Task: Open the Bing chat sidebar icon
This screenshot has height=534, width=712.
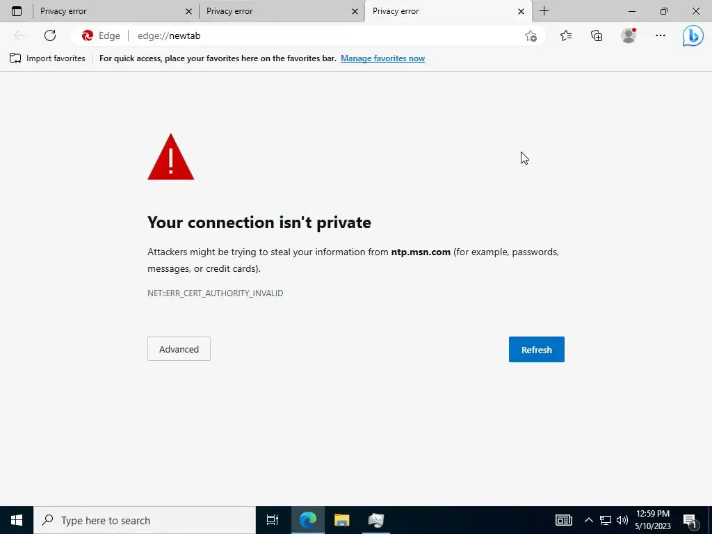Action: pyautogui.click(x=693, y=36)
